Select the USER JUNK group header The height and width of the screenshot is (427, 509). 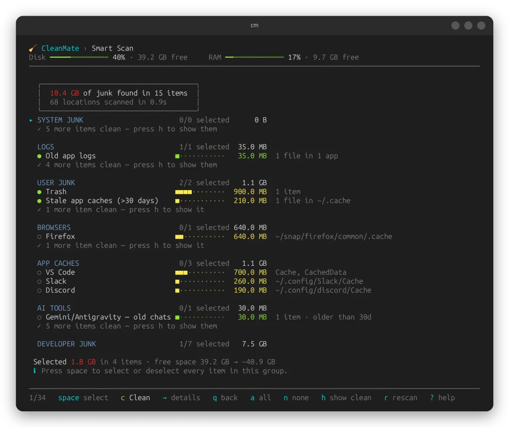[x=56, y=183]
